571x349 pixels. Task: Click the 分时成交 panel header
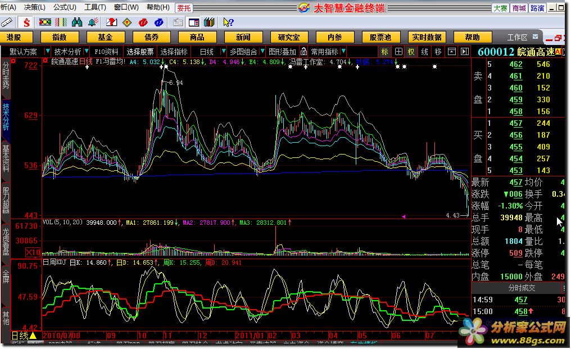pyautogui.click(x=522, y=288)
